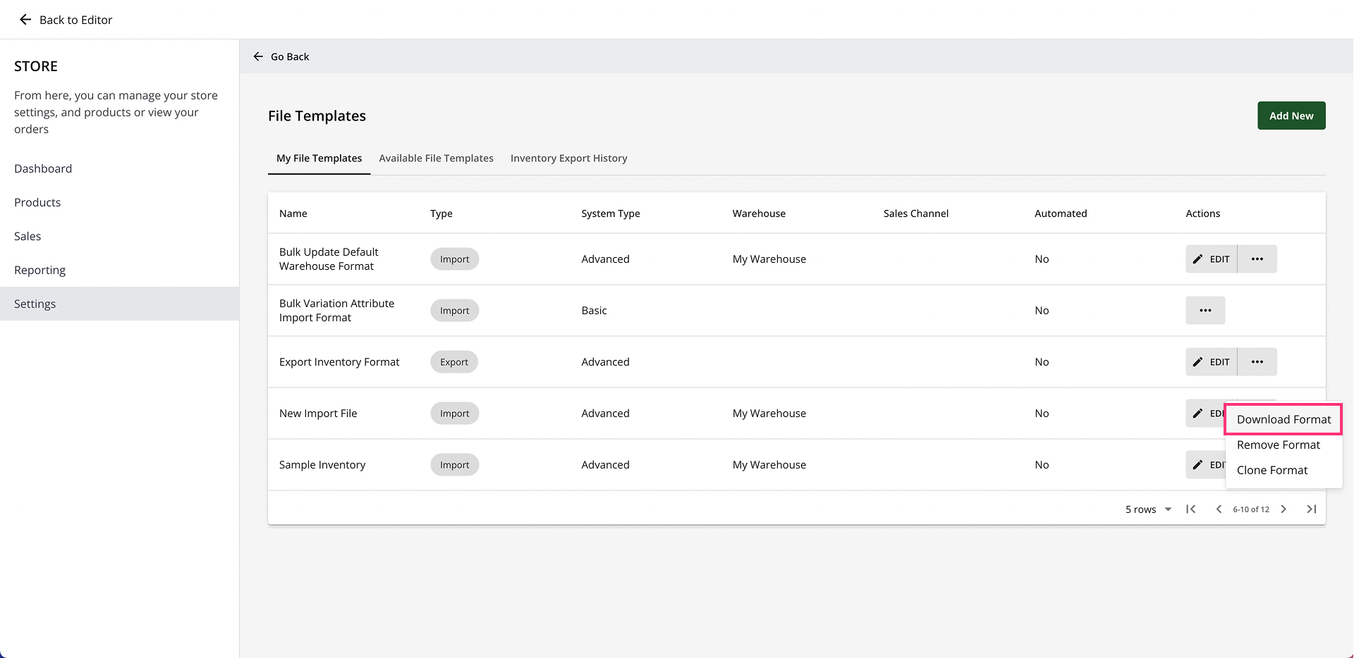Go to previous page of table
1354x658 pixels.
1219,509
